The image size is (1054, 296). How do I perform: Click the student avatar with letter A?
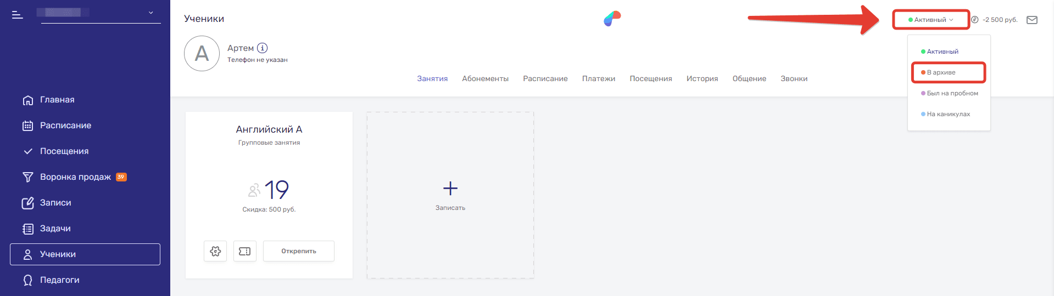(x=202, y=54)
